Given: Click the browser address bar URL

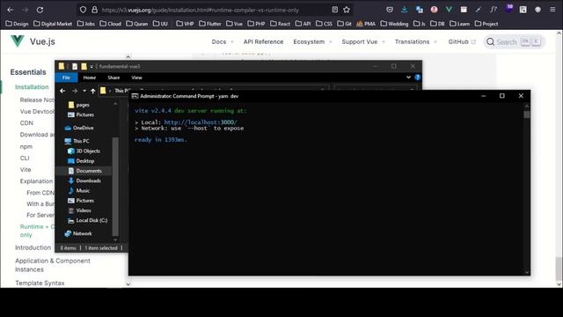Looking at the screenshot, I should pos(201,10).
